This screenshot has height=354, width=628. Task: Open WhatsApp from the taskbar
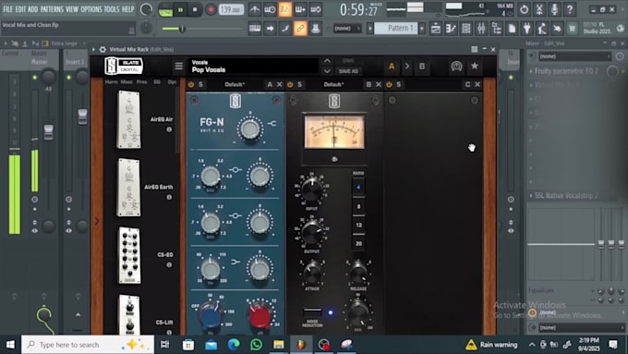coord(256,344)
